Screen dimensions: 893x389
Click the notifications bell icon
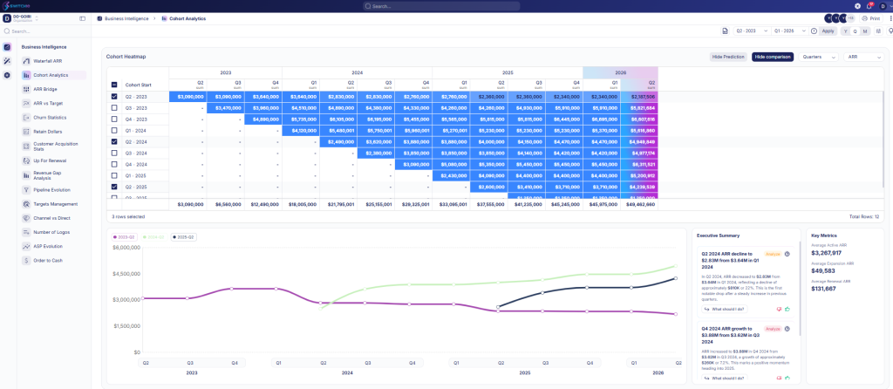pyautogui.click(x=868, y=6)
